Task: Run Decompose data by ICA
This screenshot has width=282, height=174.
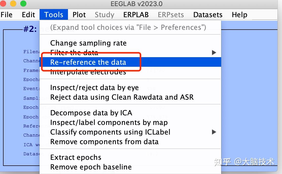Action: 91,113
